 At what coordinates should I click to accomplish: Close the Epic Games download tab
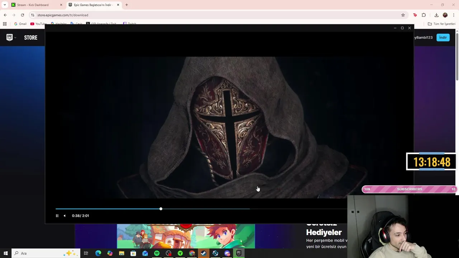[118, 5]
